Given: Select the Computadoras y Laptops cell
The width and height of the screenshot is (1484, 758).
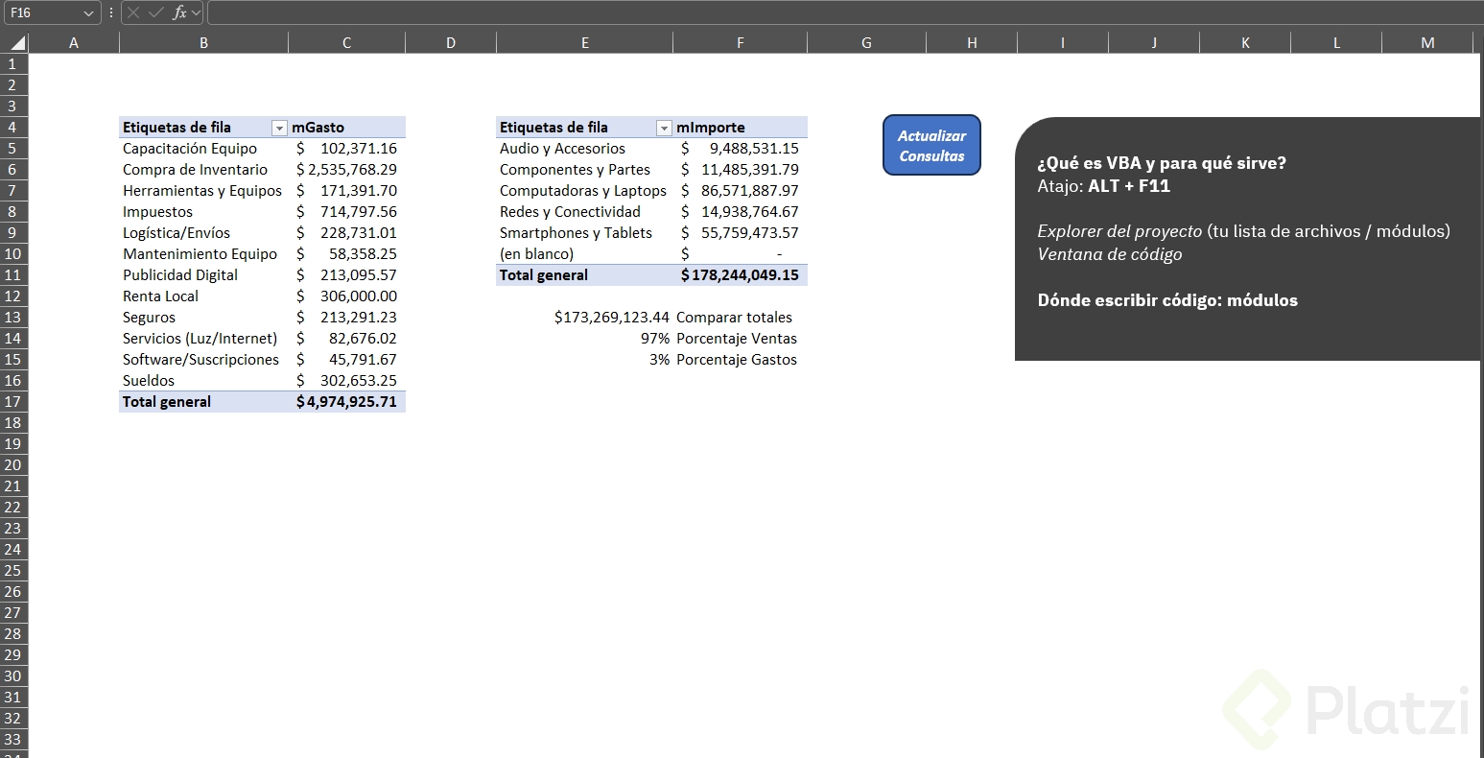Looking at the screenshot, I should coord(584,191).
